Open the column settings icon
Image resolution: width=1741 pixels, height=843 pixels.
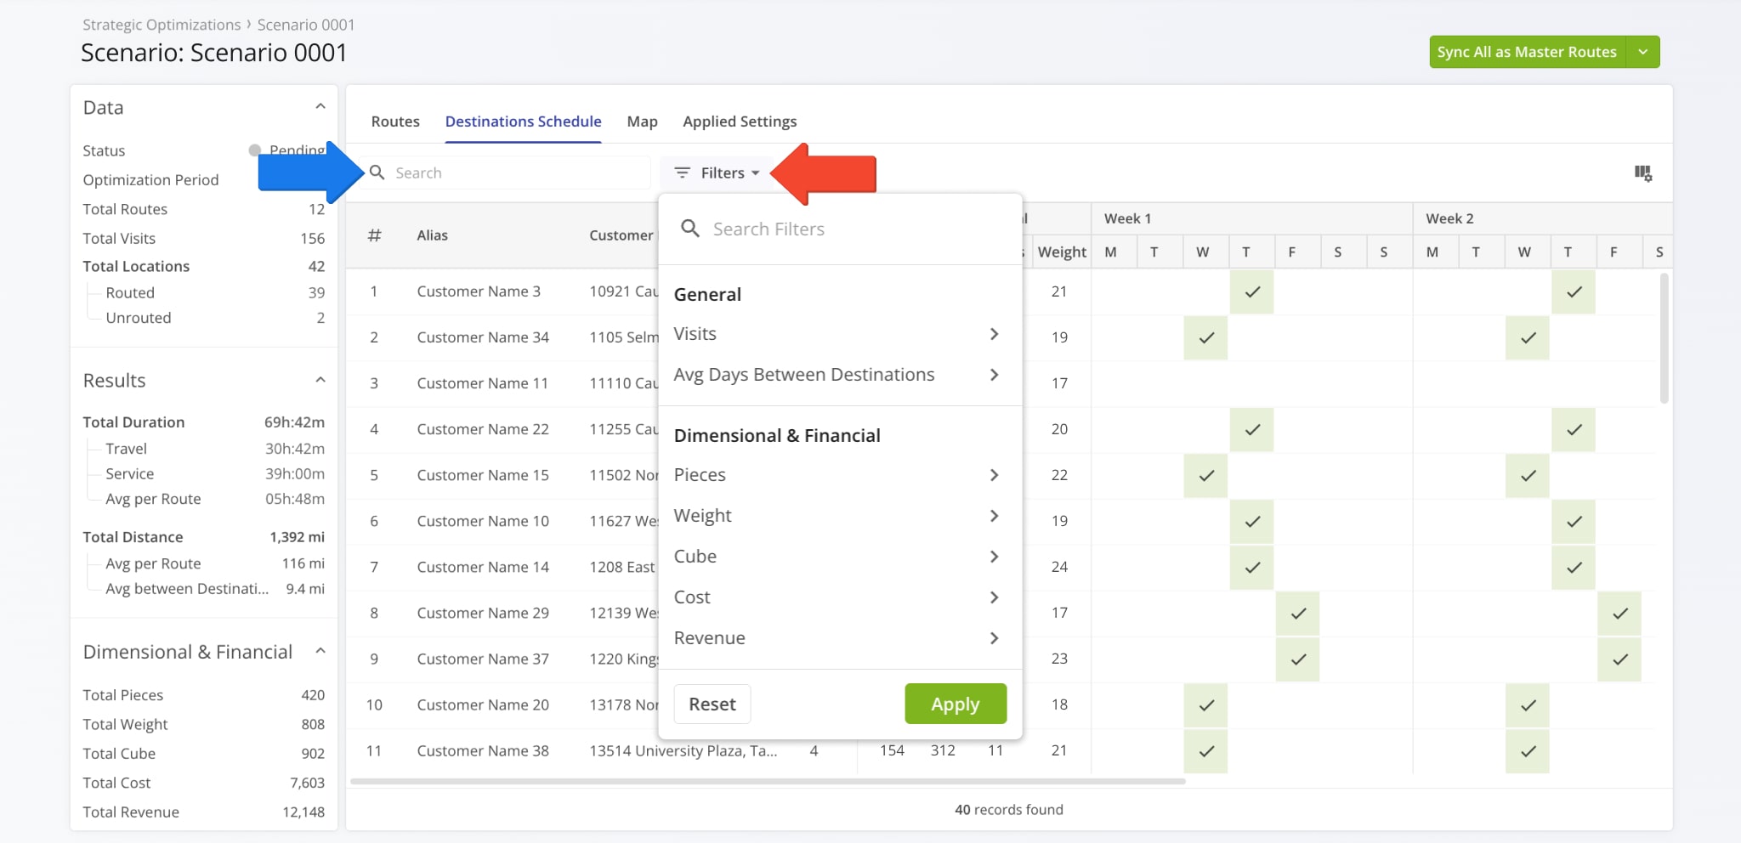click(1642, 173)
